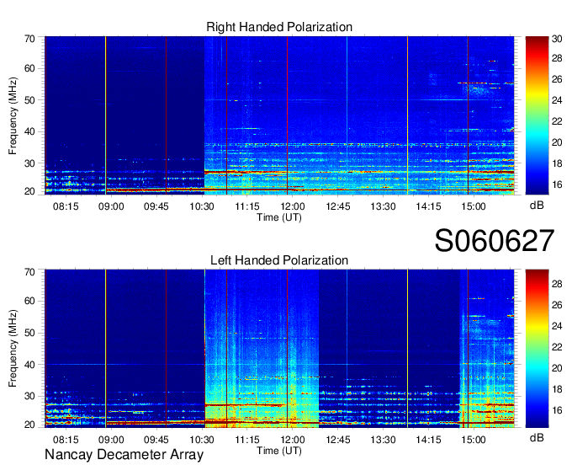
Task: Click the "09:00" time tick under Left Handed plot
Action: [x=111, y=440]
